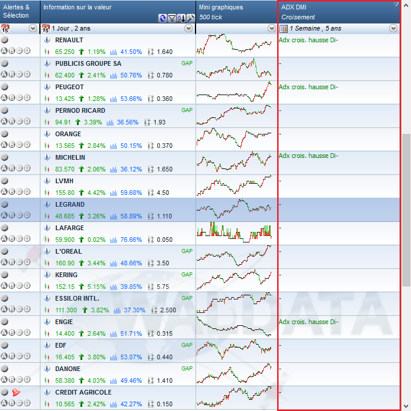The image size is (411, 411).
Task: Open the filter funnel icon
Action: click(172, 18)
